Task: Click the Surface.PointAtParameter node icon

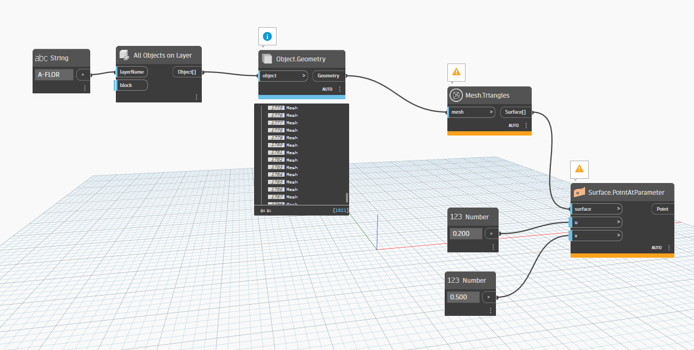Action: [x=579, y=193]
